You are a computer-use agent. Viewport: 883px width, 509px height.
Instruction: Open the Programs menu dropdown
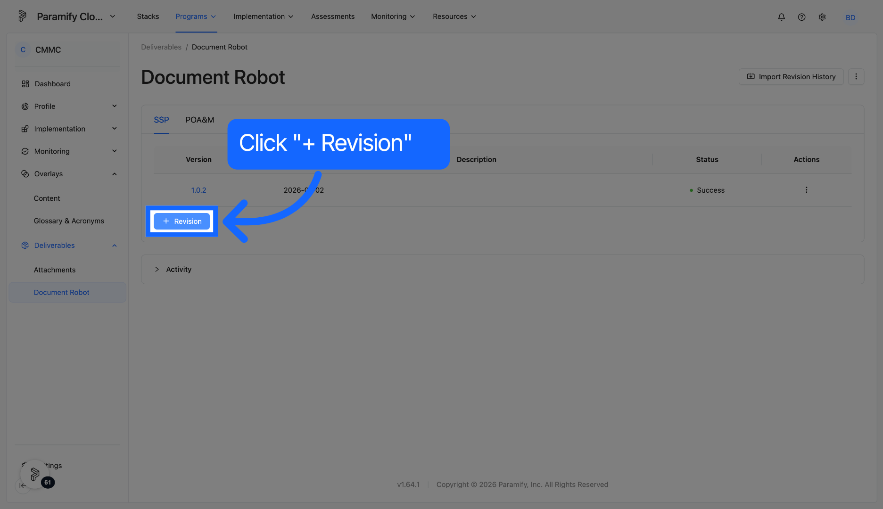tap(196, 16)
